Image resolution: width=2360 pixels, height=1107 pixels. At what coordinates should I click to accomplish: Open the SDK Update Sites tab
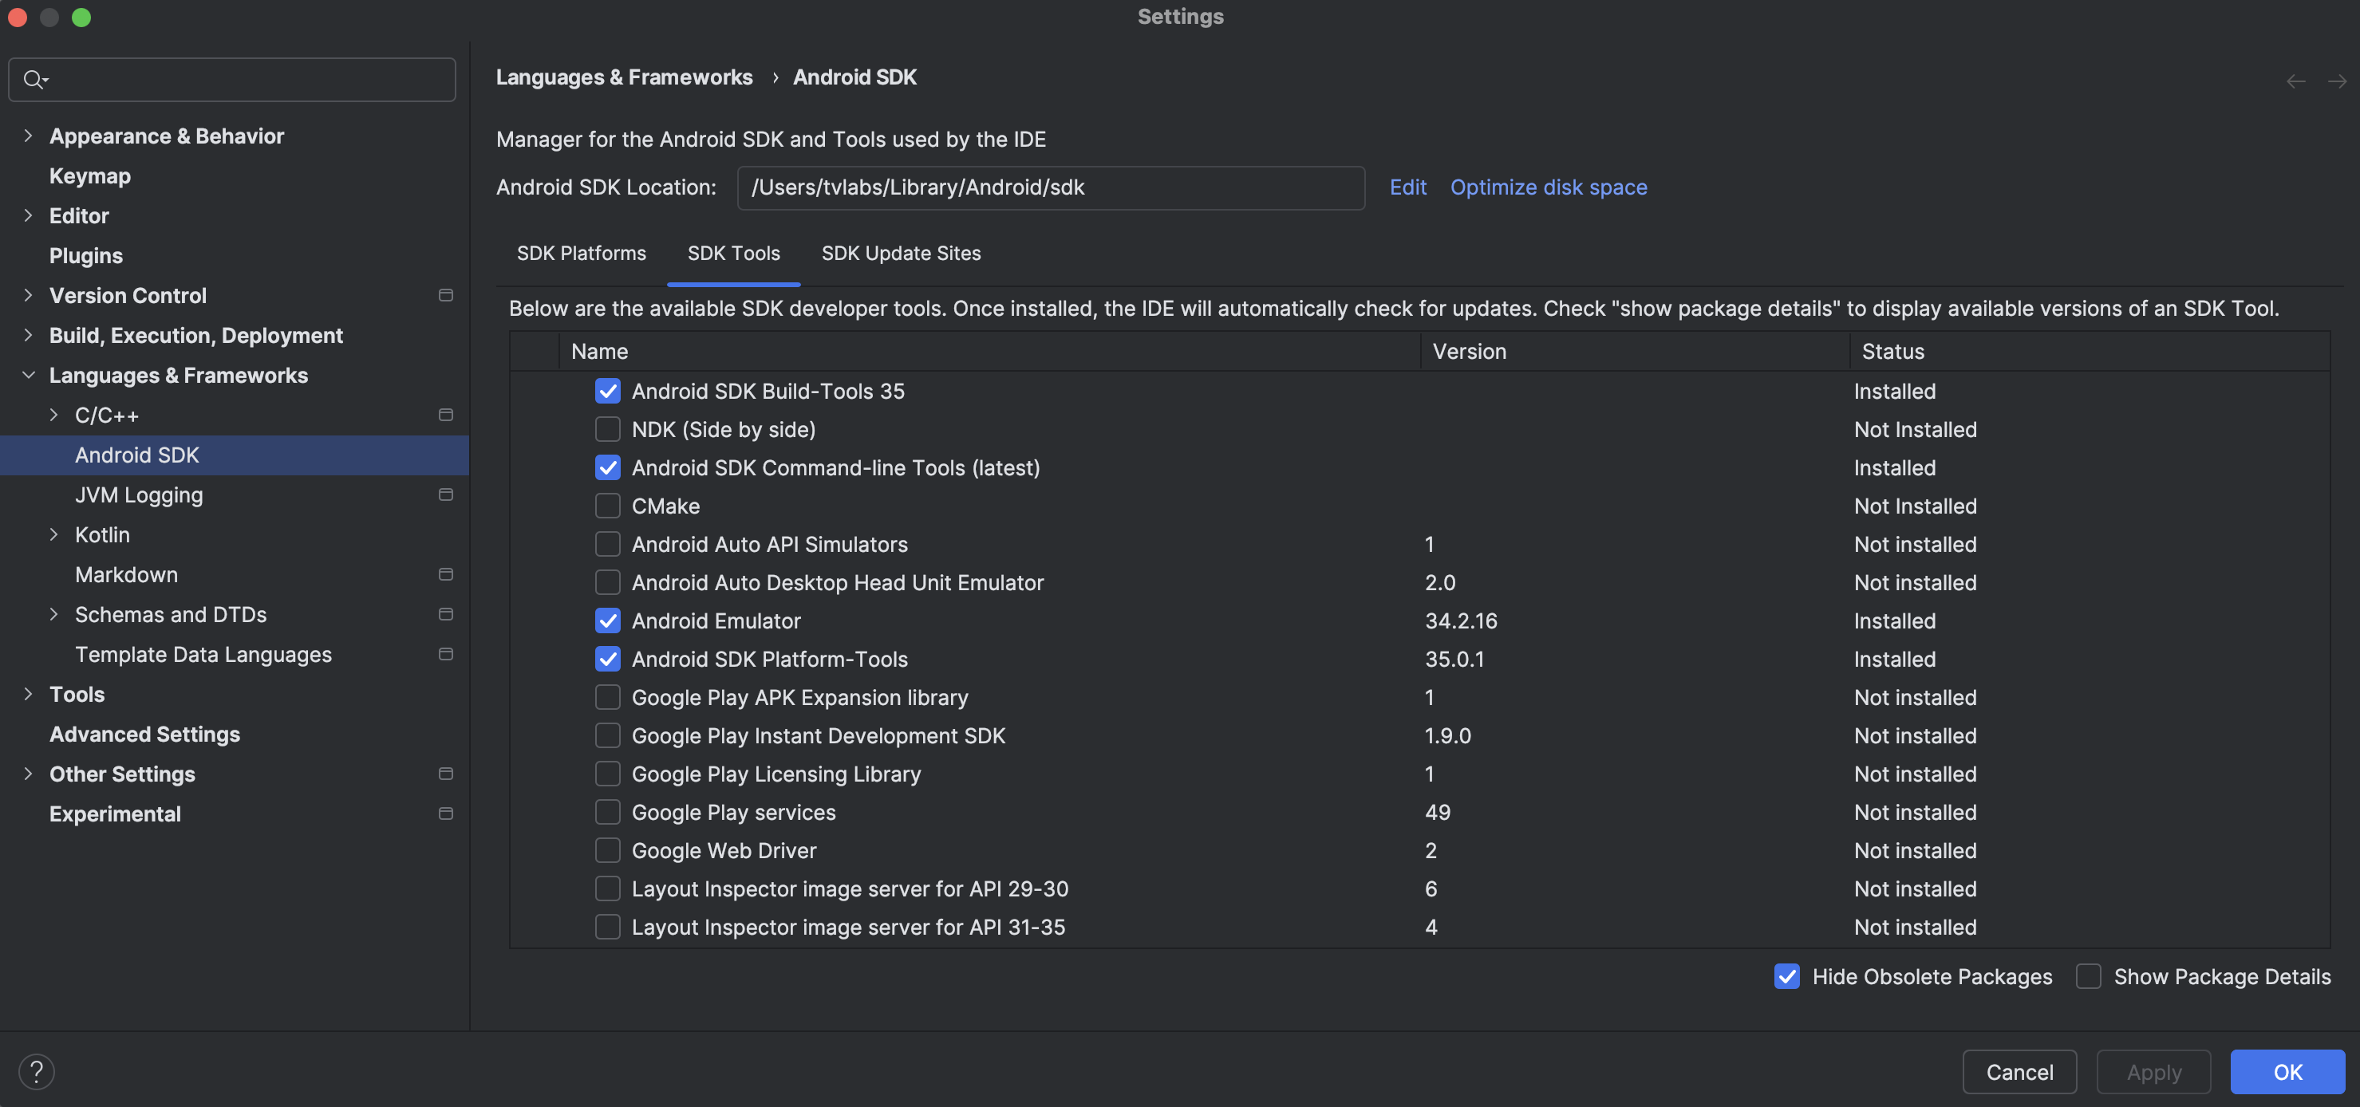point(900,253)
